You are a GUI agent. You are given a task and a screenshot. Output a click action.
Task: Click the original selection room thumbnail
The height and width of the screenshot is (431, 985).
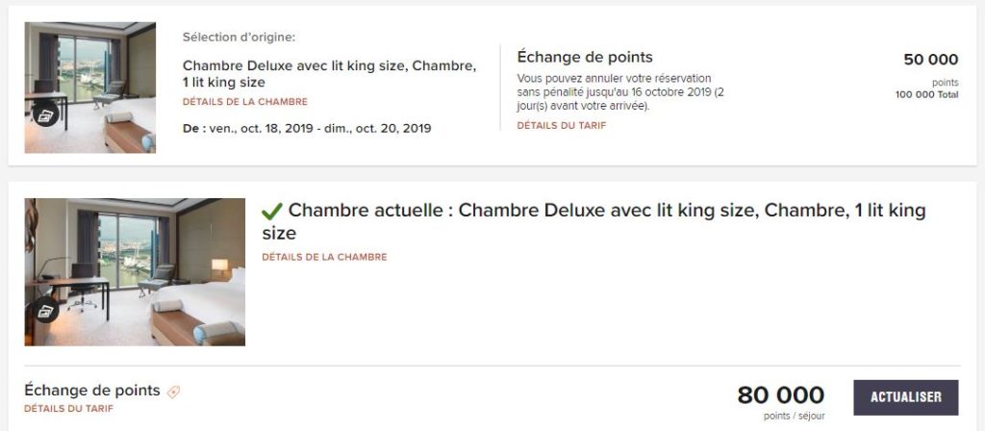tap(89, 88)
